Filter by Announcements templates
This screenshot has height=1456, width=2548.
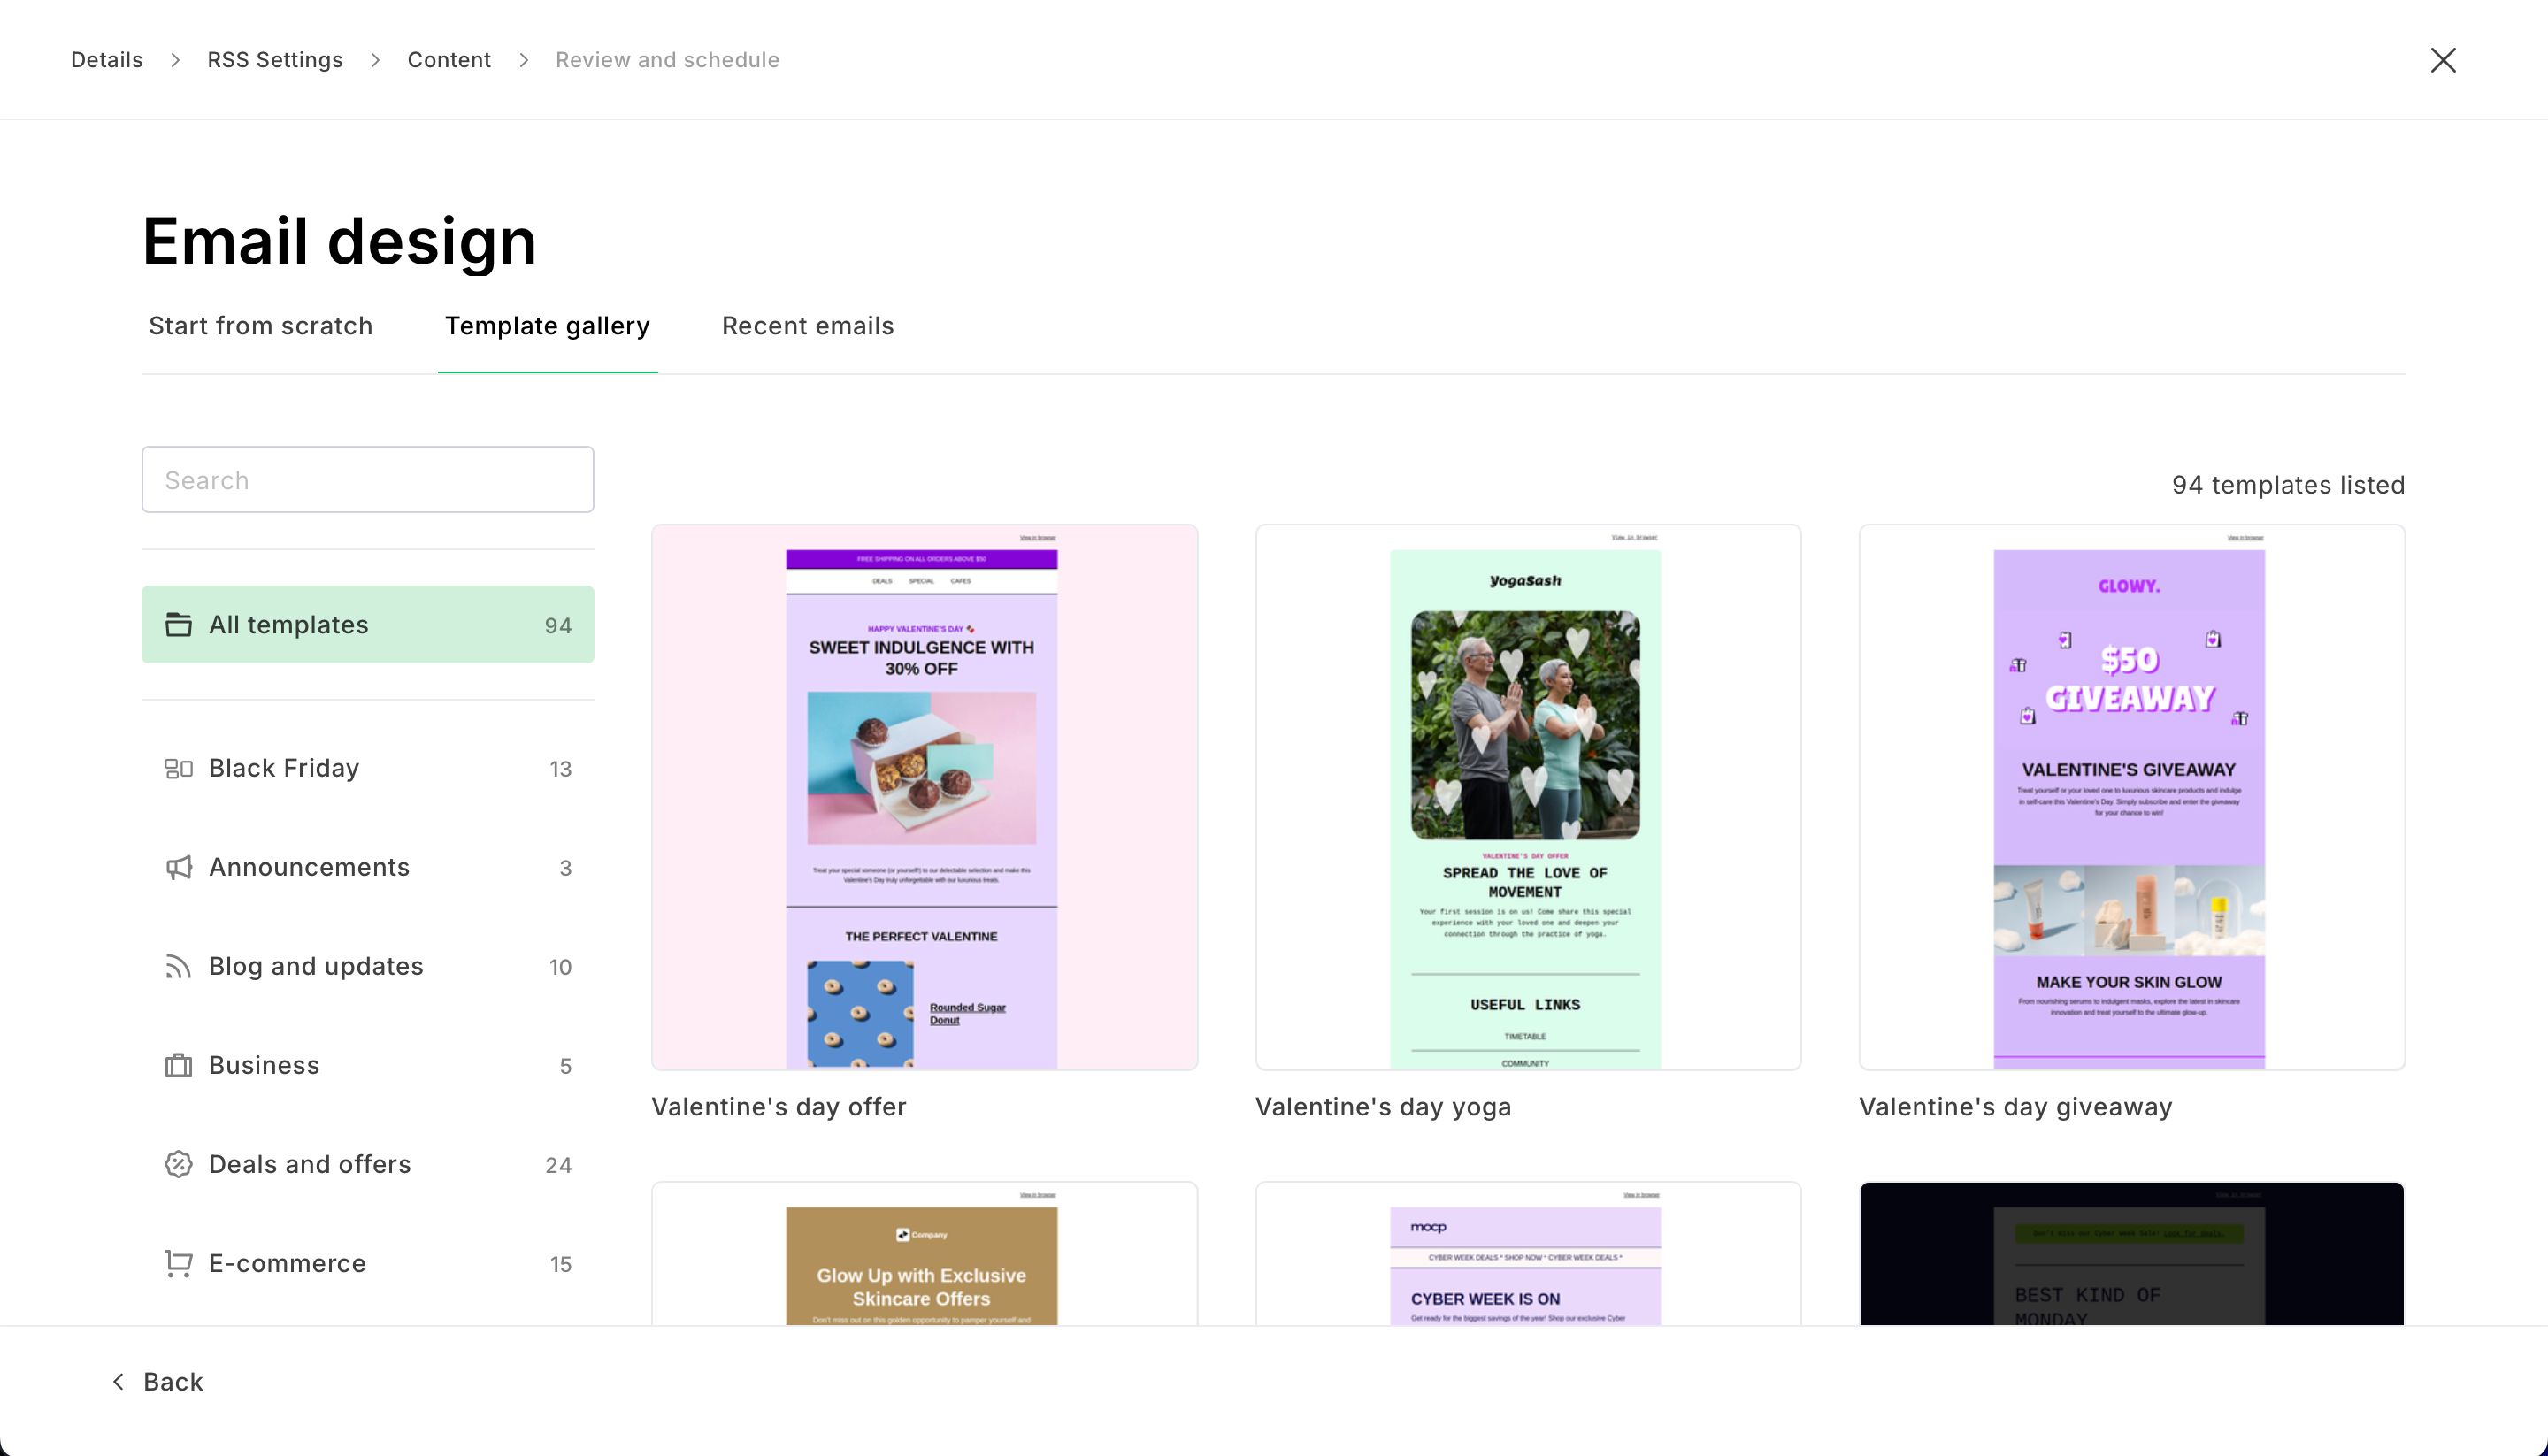click(368, 867)
